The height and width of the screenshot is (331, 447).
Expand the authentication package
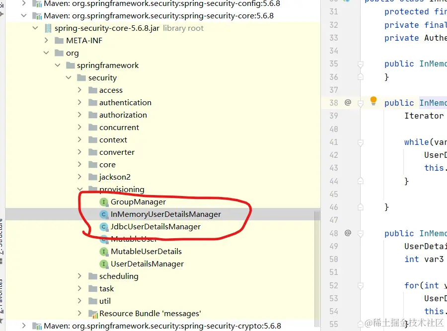pos(79,102)
